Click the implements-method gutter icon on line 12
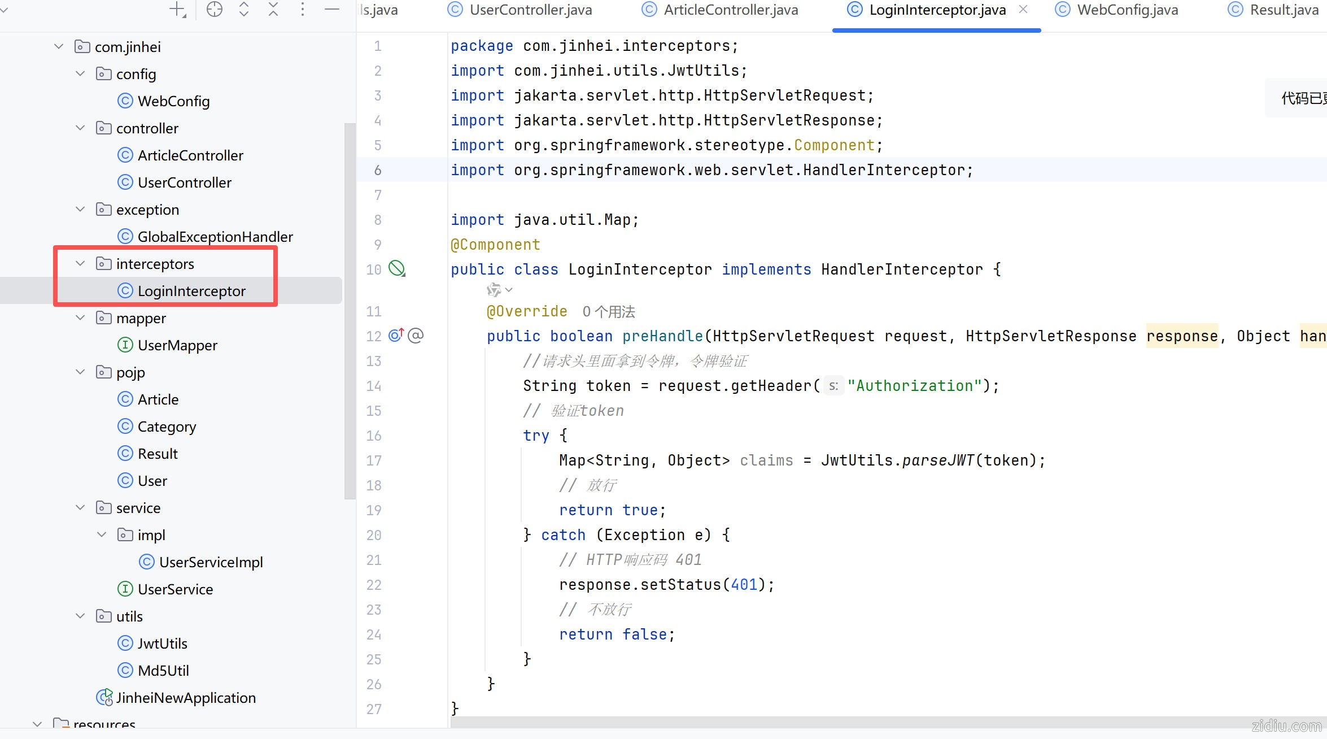The width and height of the screenshot is (1327, 739). coord(396,336)
